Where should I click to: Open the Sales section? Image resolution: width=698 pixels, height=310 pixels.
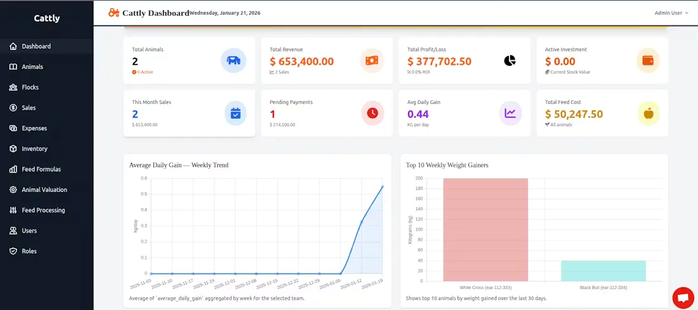click(47, 108)
